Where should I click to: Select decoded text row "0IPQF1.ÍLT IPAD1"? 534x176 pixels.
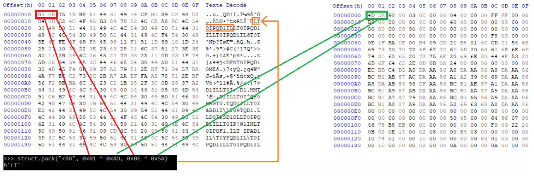tap(233, 131)
